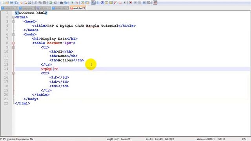Close the config.php tab

(16, 8)
